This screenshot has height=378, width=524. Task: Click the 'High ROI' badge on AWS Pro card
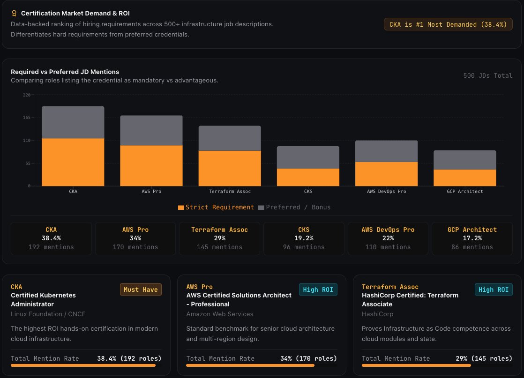(x=318, y=289)
